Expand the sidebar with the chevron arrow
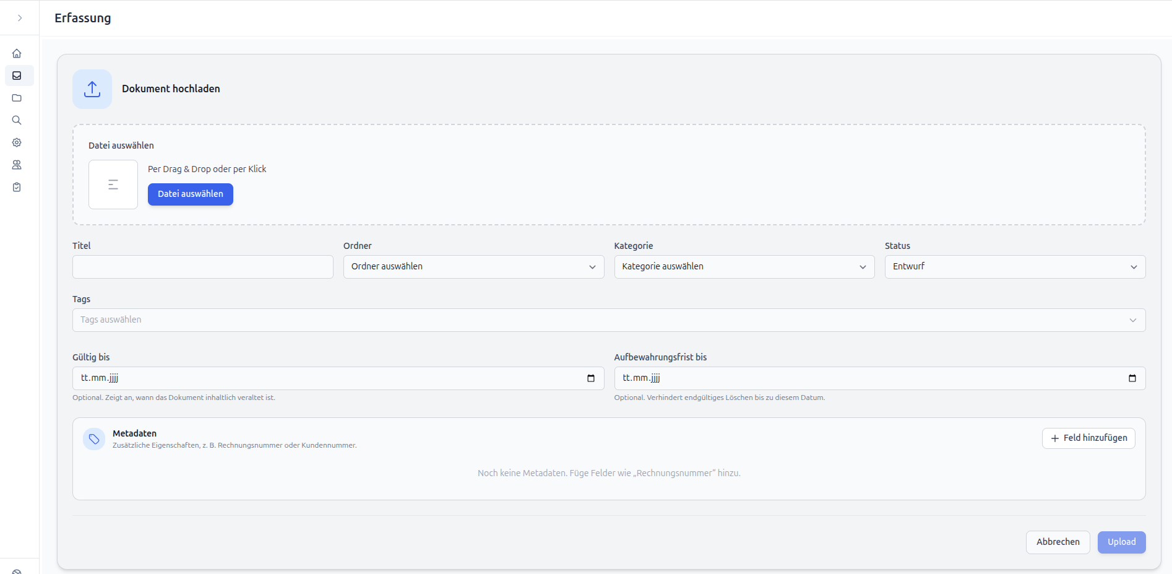Viewport: 1172px width, 574px height. [20, 18]
